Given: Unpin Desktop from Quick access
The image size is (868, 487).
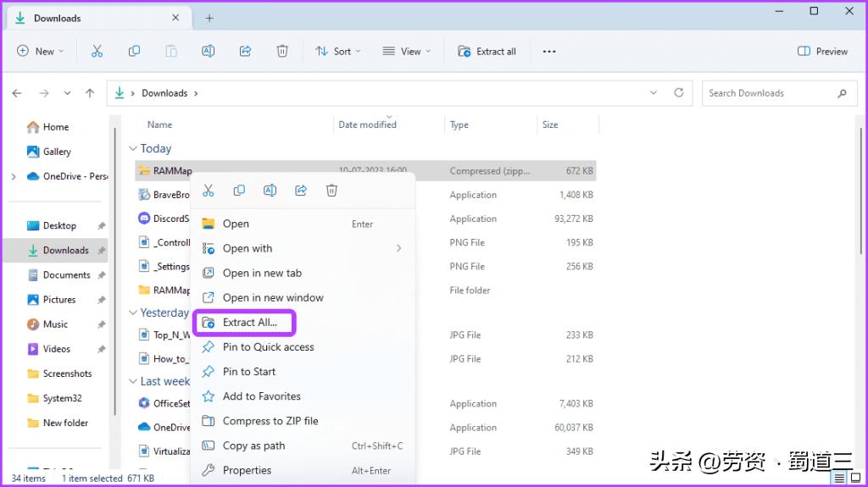Looking at the screenshot, I should tap(102, 226).
